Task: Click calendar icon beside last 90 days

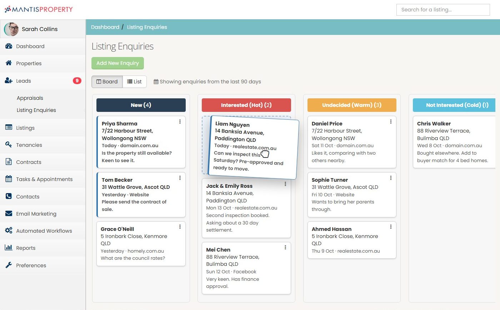Action: pyautogui.click(x=156, y=82)
